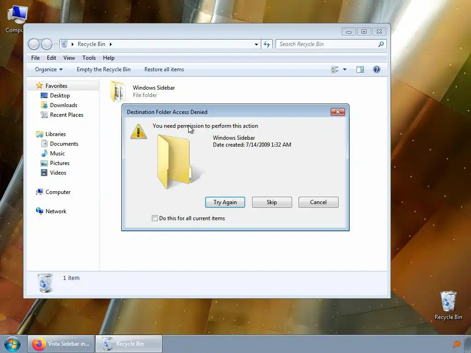Image resolution: width=471 pixels, height=353 pixels.
Task: Select Downloads in Favorites
Action: point(63,105)
